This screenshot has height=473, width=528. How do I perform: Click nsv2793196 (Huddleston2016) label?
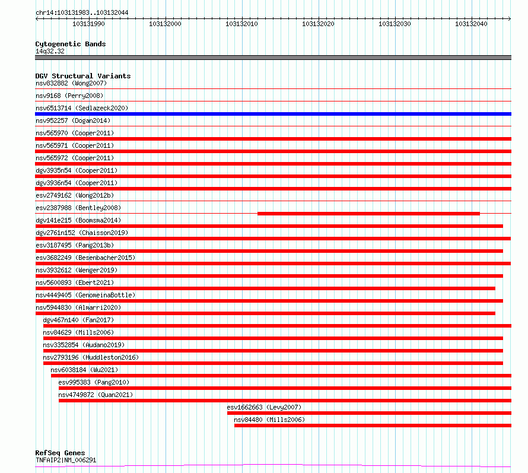tap(91, 357)
